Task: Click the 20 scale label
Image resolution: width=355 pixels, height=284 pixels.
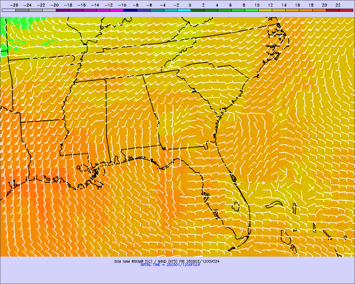Action: (324, 5)
